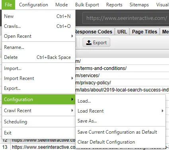The height and width of the screenshot is (150, 169).
Task: Select Load... in Configuration submenu
Action: coord(120,101)
